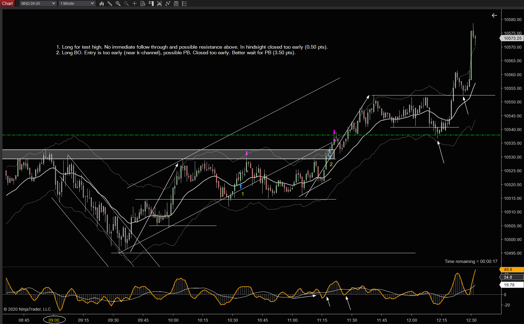The height and width of the screenshot is (324, 524).
Task: Open the chart Properties list icon
Action: point(184,4)
